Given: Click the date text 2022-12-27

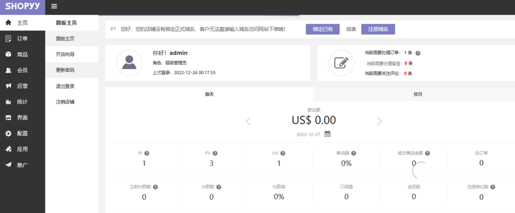Looking at the screenshot, I should pyautogui.click(x=308, y=135).
